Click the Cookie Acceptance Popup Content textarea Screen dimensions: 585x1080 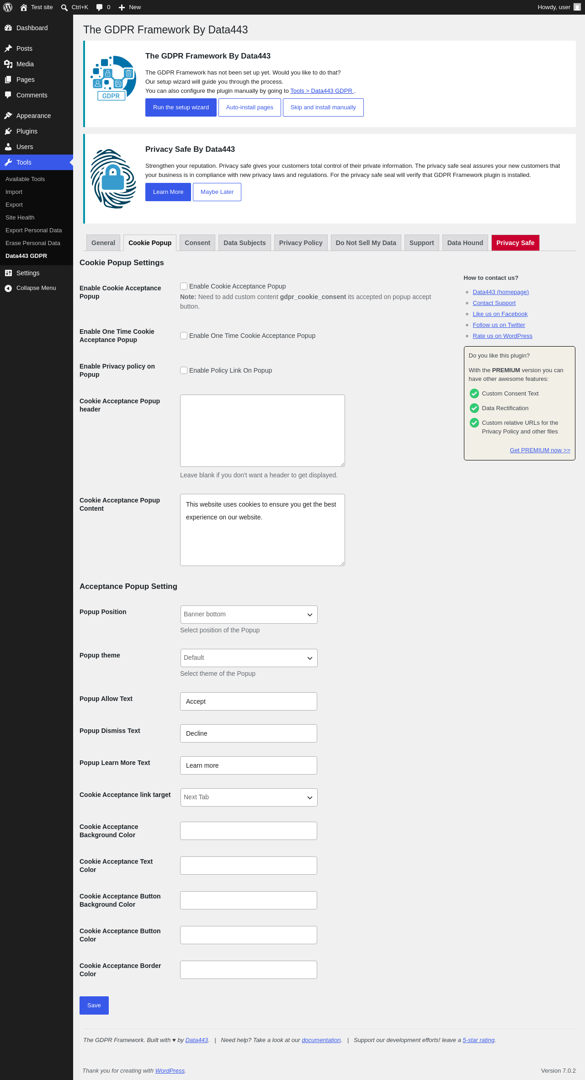point(262,530)
